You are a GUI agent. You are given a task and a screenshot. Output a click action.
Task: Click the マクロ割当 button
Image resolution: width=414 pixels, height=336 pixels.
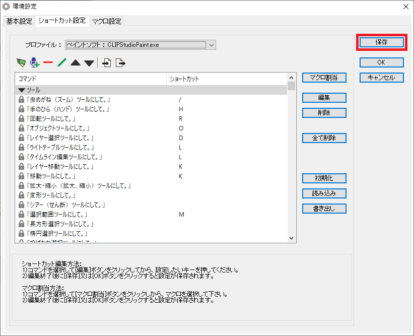click(x=324, y=78)
